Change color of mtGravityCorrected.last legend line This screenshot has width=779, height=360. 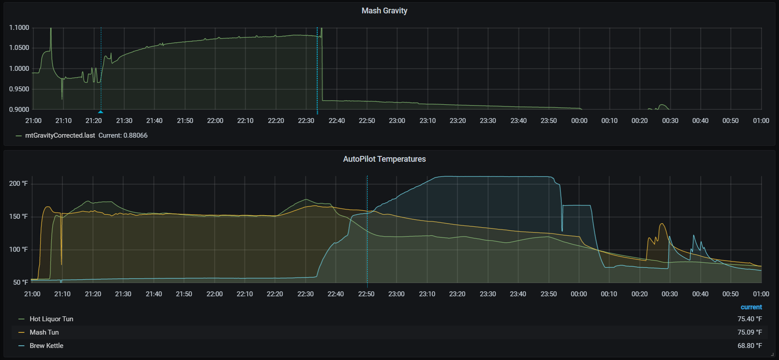pyautogui.click(x=19, y=135)
